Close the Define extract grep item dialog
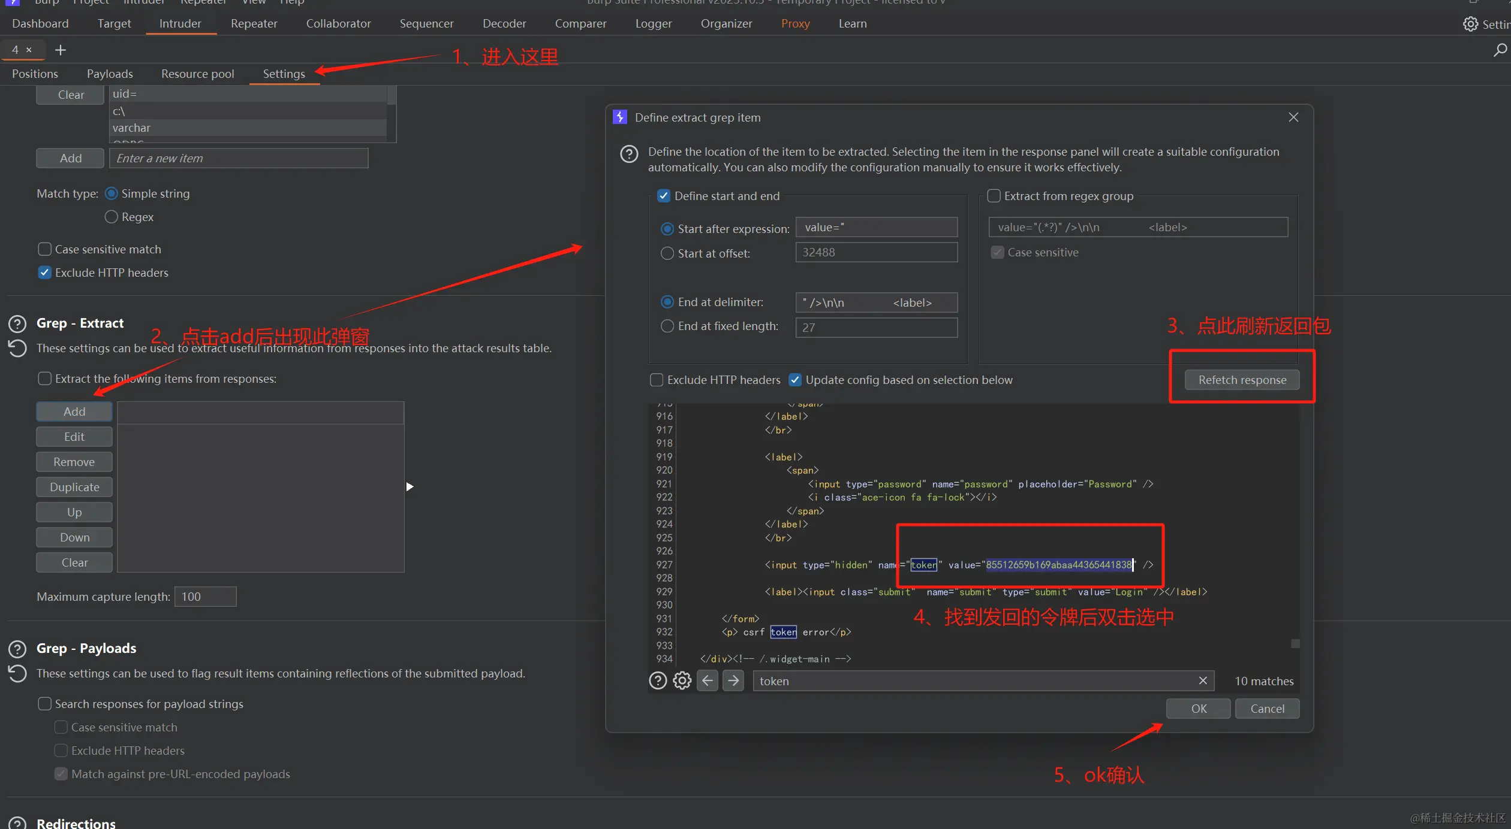This screenshot has height=829, width=1511. pyautogui.click(x=1293, y=117)
